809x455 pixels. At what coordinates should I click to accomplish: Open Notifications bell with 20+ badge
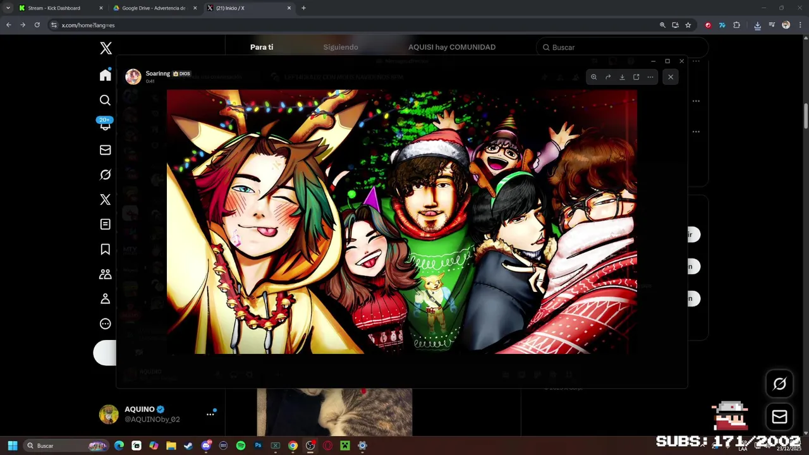[106, 124]
